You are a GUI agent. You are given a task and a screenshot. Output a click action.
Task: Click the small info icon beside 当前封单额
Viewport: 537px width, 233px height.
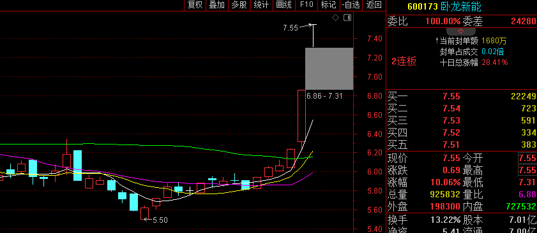(437, 41)
